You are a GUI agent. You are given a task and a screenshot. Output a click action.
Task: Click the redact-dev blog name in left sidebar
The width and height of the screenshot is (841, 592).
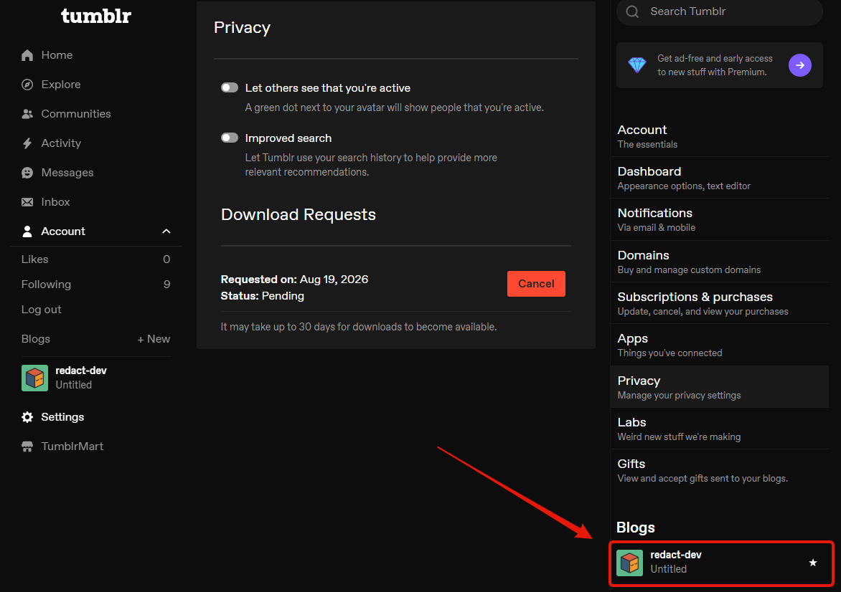point(81,371)
